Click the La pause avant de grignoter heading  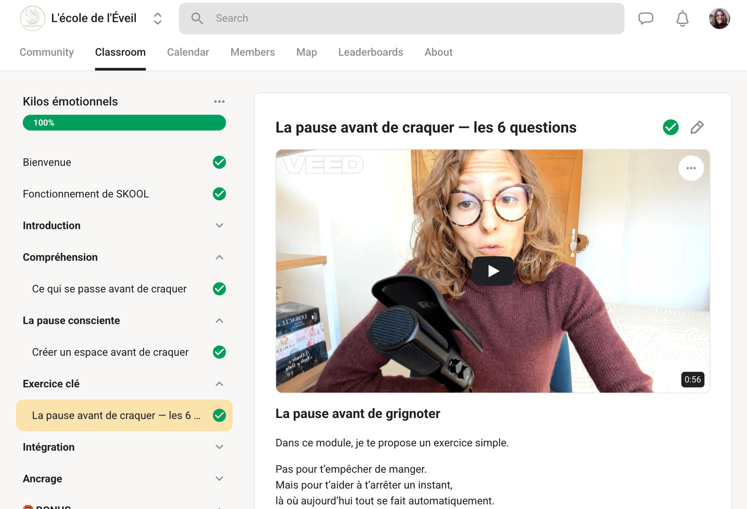(x=358, y=413)
